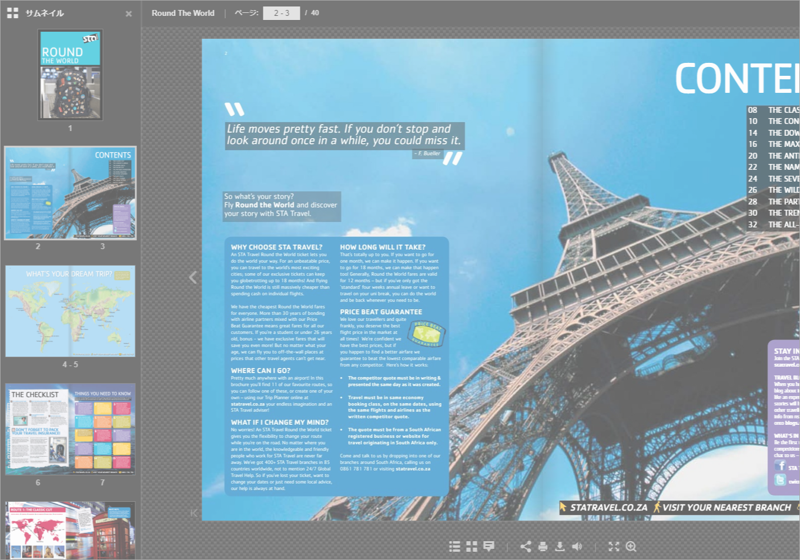Jump to first page arrow

click(x=193, y=513)
